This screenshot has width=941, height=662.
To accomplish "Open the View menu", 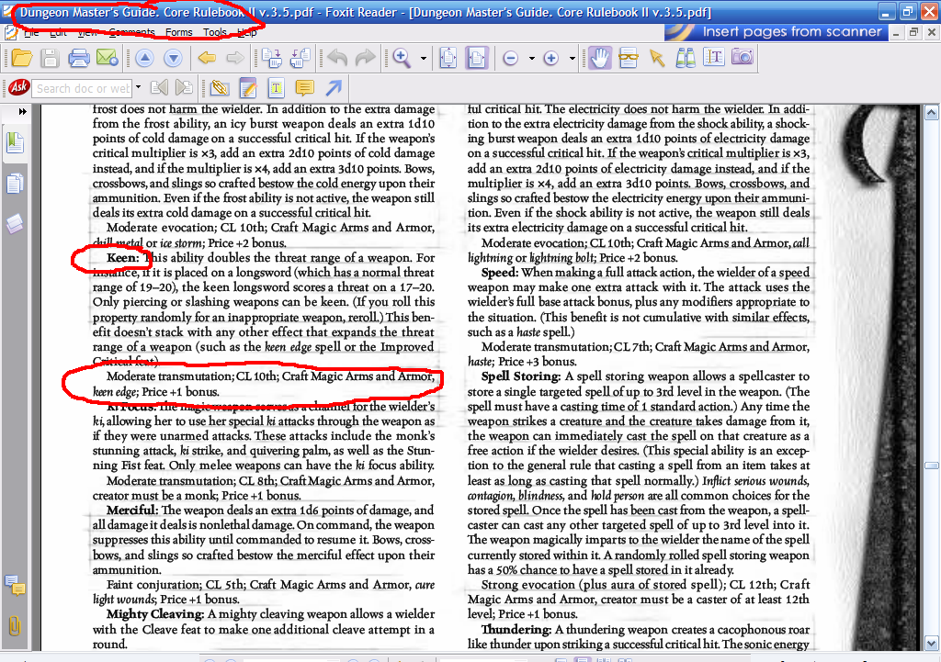I will pyautogui.click(x=87, y=32).
